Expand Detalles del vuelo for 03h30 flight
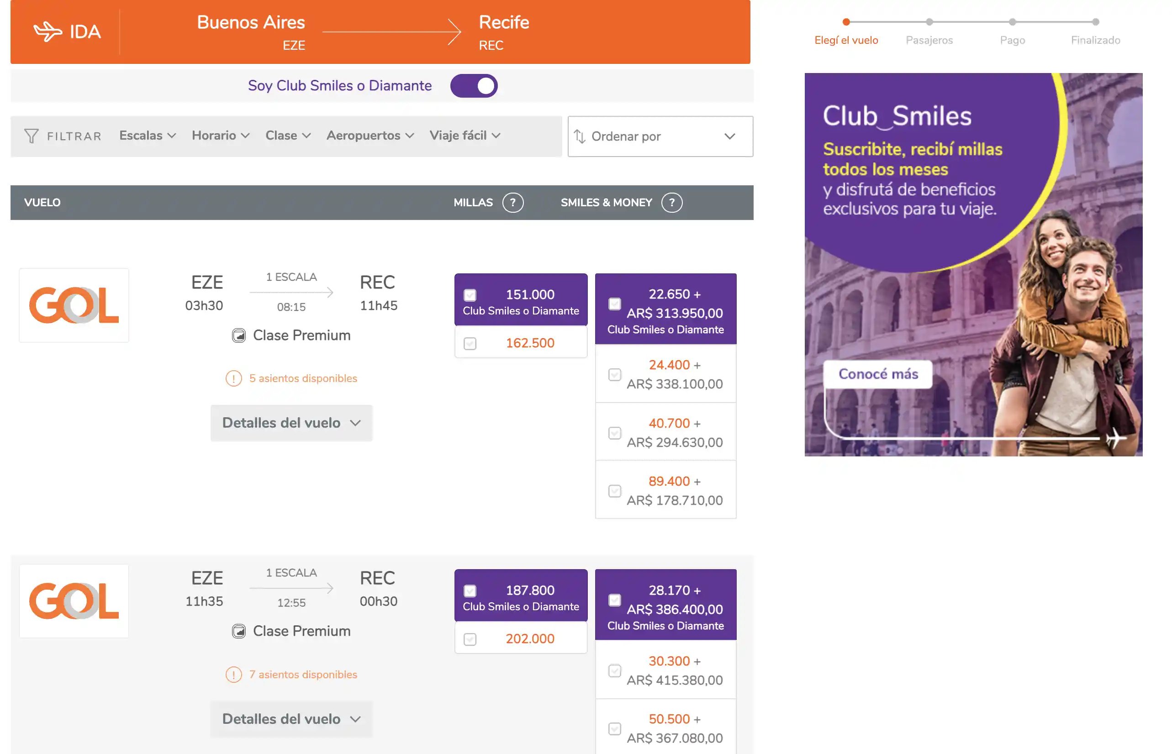Screen dimensions: 1172x754 tap(291, 423)
